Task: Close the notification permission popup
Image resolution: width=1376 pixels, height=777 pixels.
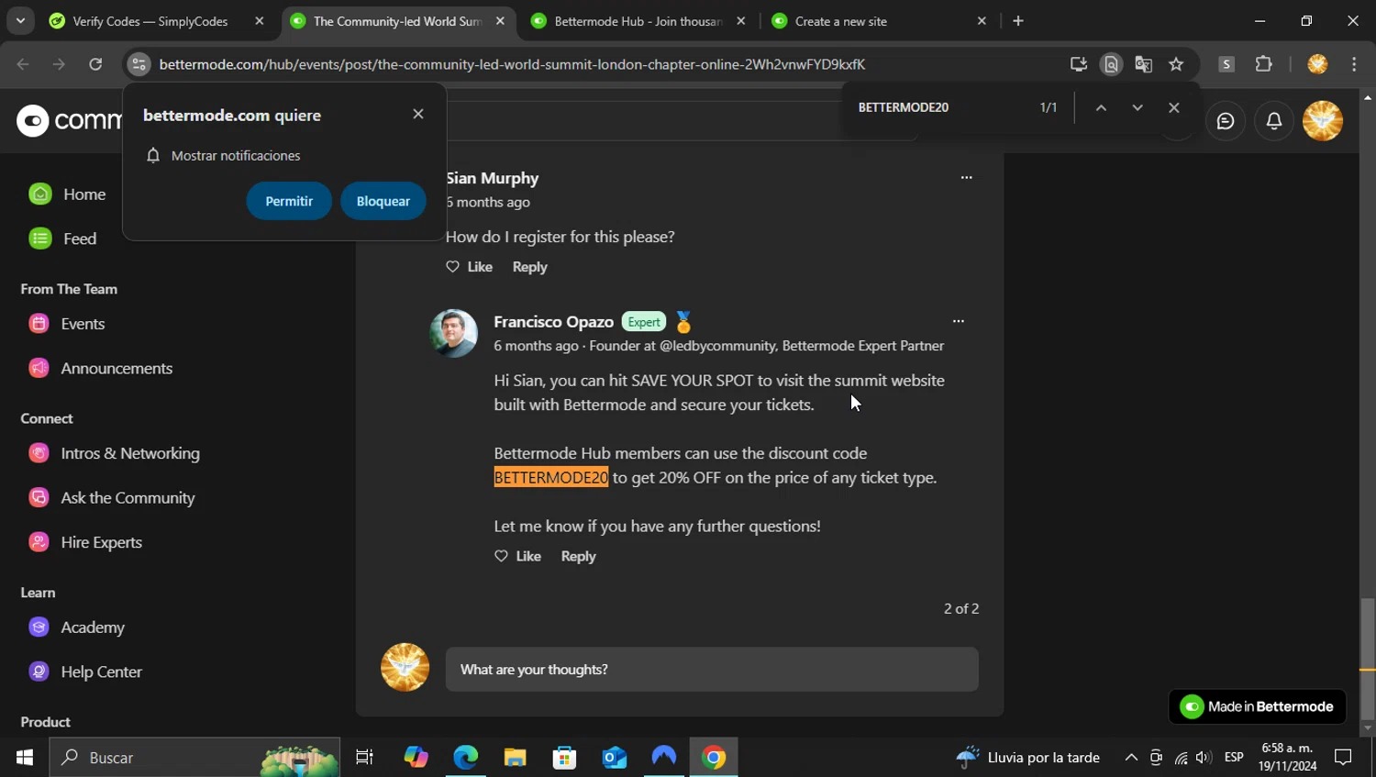Action: coord(418,114)
